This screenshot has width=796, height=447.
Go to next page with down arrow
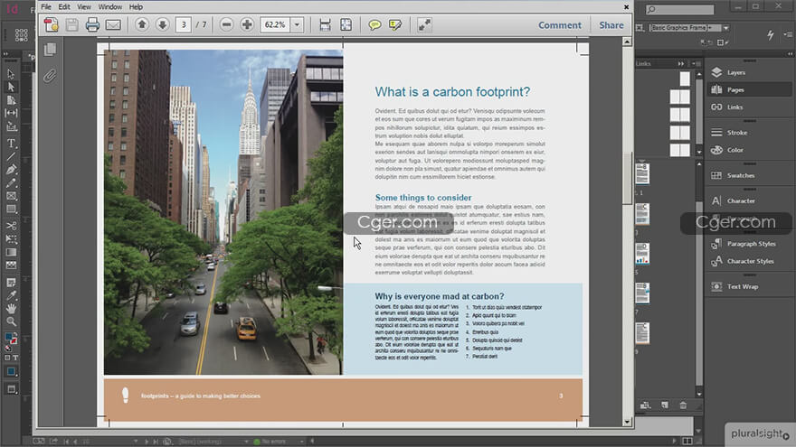pyautogui.click(x=162, y=24)
